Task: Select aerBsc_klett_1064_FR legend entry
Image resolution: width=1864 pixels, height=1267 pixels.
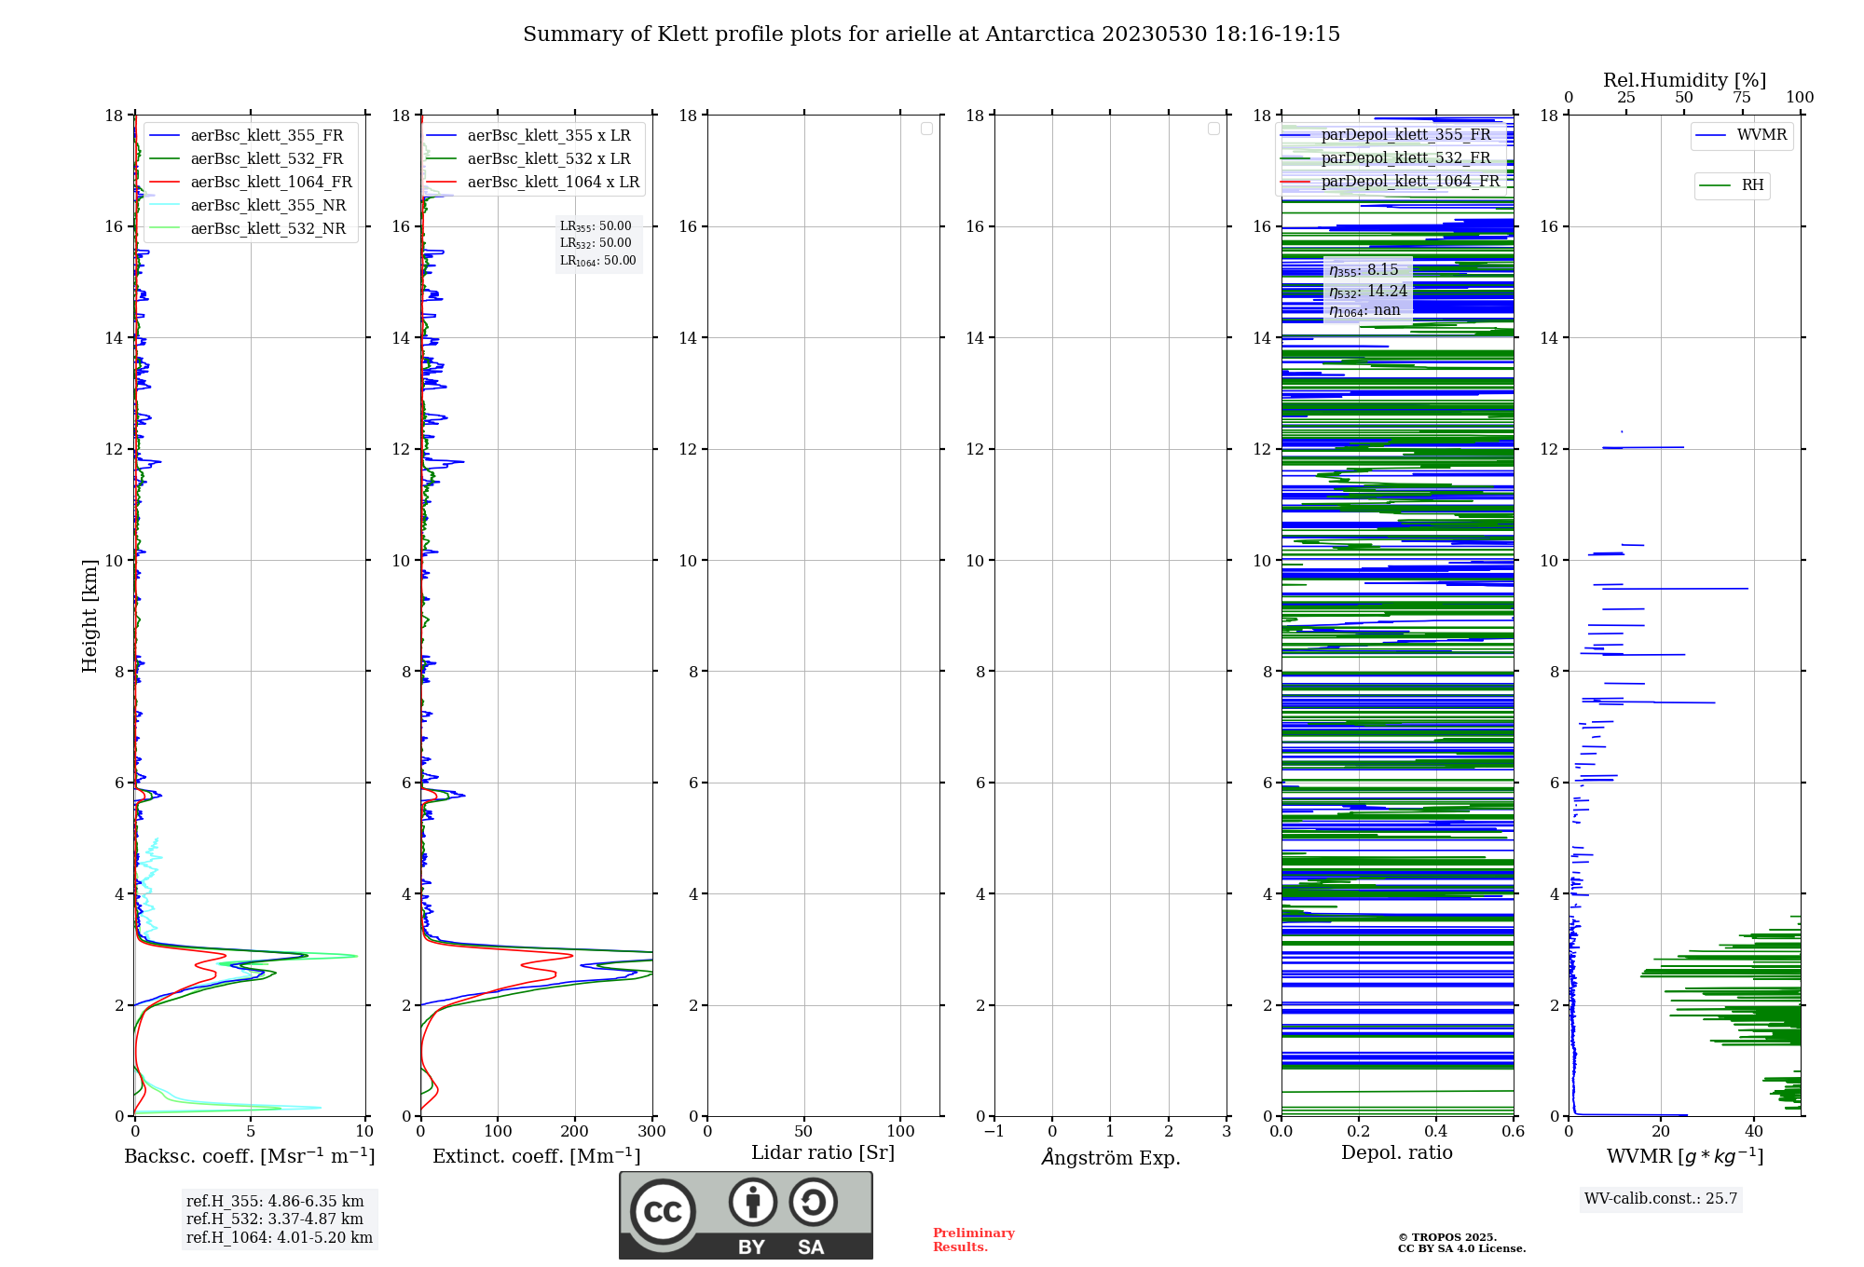Action: pos(271,182)
